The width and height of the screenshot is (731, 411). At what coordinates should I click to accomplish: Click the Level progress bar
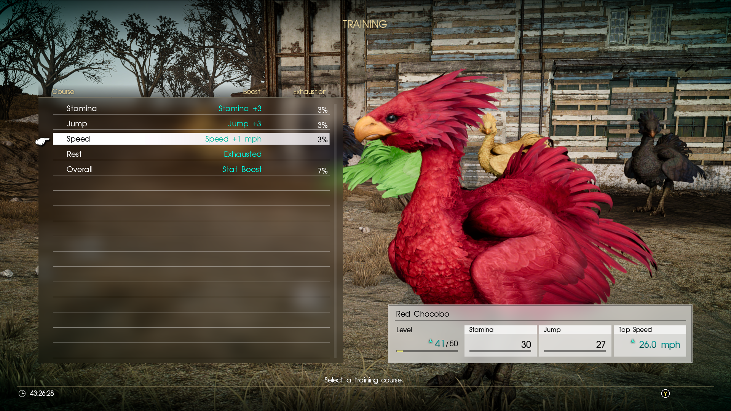coord(427,351)
